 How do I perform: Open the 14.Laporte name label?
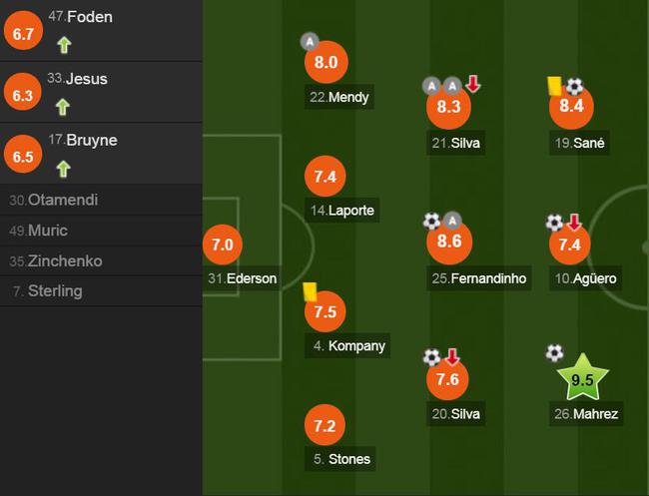[x=341, y=211]
